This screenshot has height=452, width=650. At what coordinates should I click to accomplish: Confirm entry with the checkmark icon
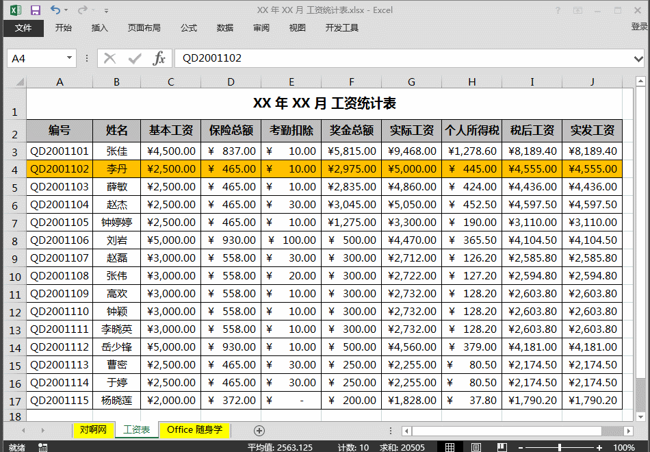(x=134, y=58)
